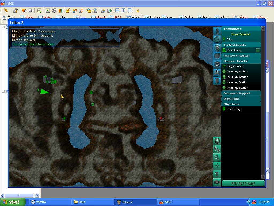
Task: Collapse the Teammates section header
Action: (241, 29)
